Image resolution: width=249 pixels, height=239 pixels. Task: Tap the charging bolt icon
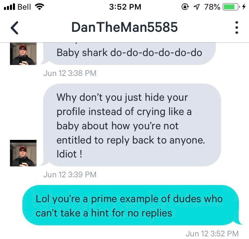pos(244,7)
